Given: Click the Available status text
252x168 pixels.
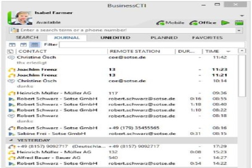Looking at the screenshot, I should [x=49, y=22].
